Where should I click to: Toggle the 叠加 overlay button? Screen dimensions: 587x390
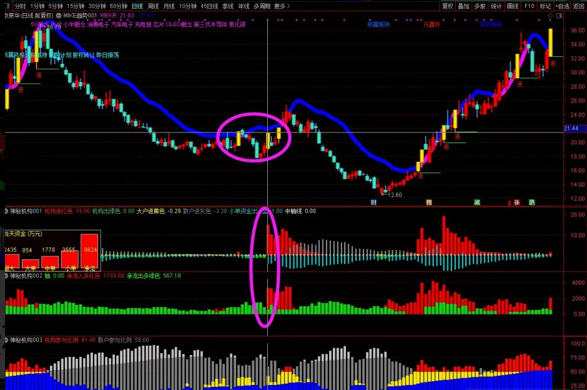point(463,6)
